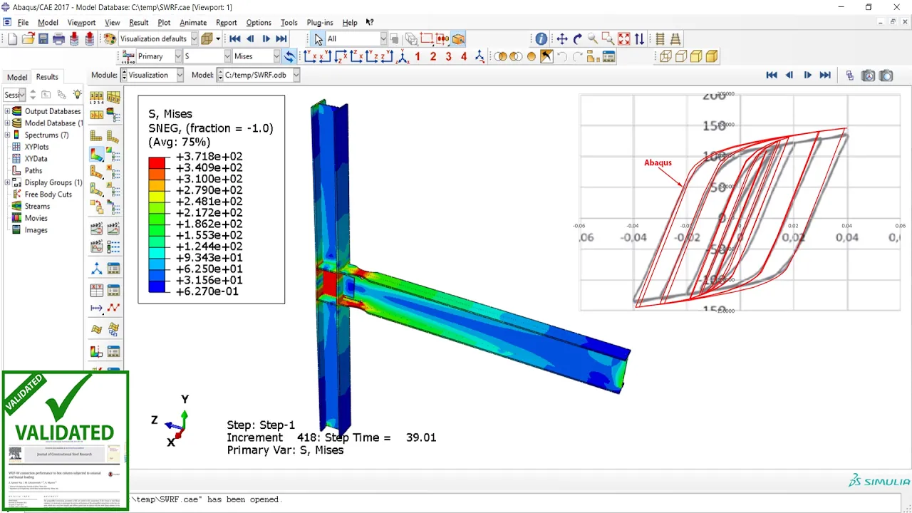
Task: Click the +6.270e-01 blue legend swatch
Action: click(157, 286)
